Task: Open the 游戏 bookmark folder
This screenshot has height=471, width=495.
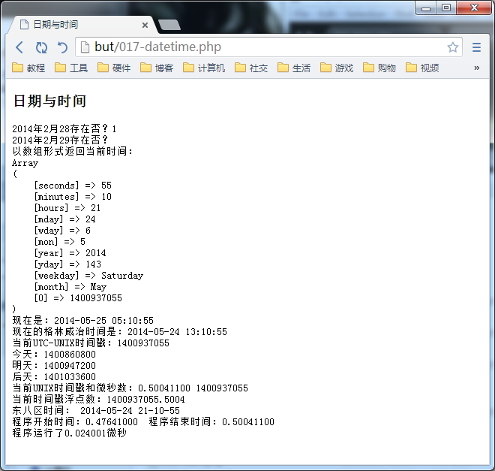Action: click(337, 68)
